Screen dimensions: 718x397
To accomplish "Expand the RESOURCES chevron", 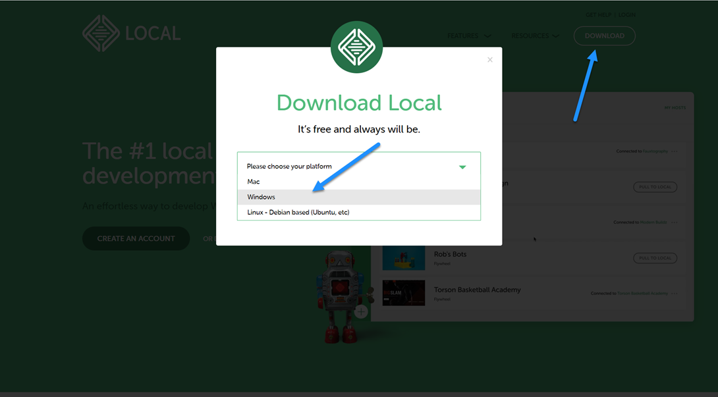I will click(x=555, y=36).
